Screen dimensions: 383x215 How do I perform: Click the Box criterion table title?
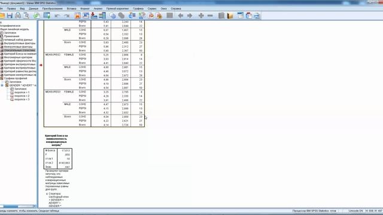tap(56, 140)
